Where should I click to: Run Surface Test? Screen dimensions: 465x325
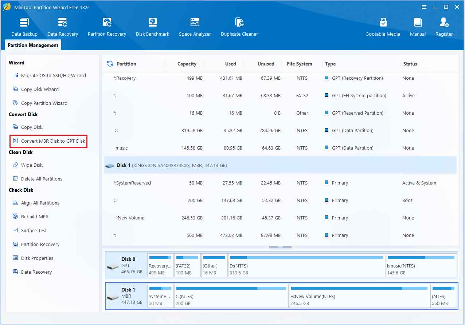[30, 230]
